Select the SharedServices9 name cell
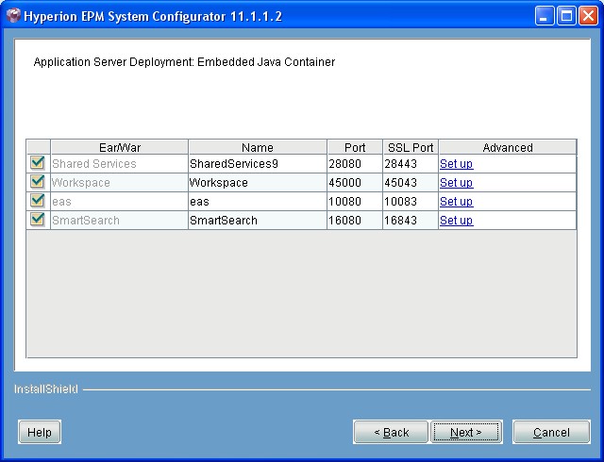The width and height of the screenshot is (604, 462). [x=258, y=164]
